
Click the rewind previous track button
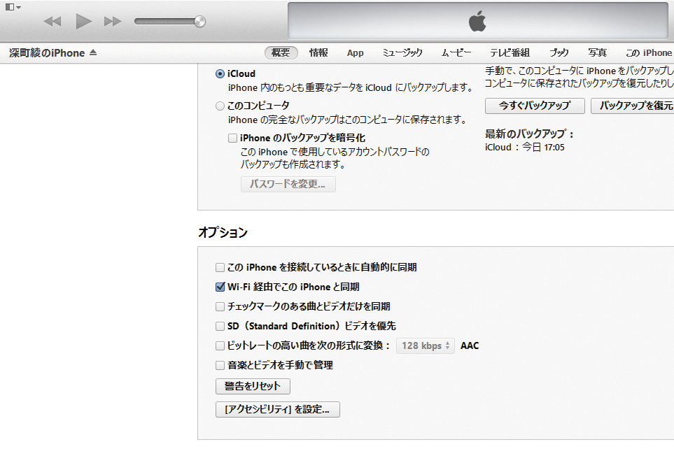tap(52, 21)
